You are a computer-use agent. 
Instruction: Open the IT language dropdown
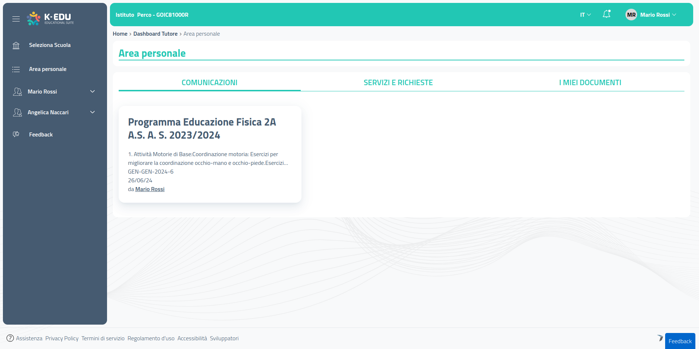coord(585,15)
